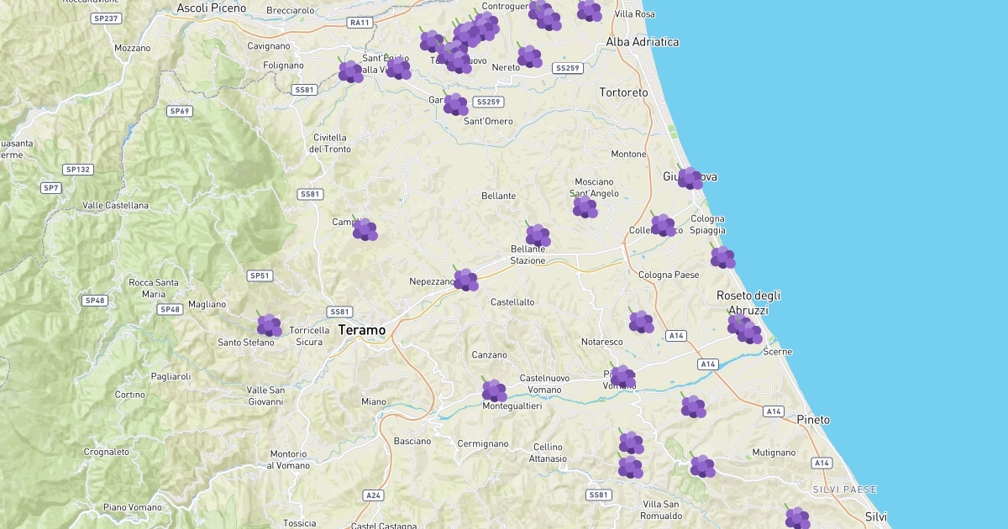Click the Alba Adriatica town label

coord(643,41)
